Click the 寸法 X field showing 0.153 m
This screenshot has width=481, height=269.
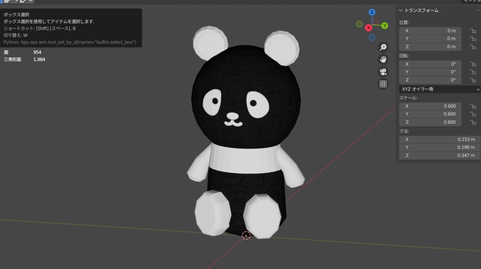click(x=440, y=140)
